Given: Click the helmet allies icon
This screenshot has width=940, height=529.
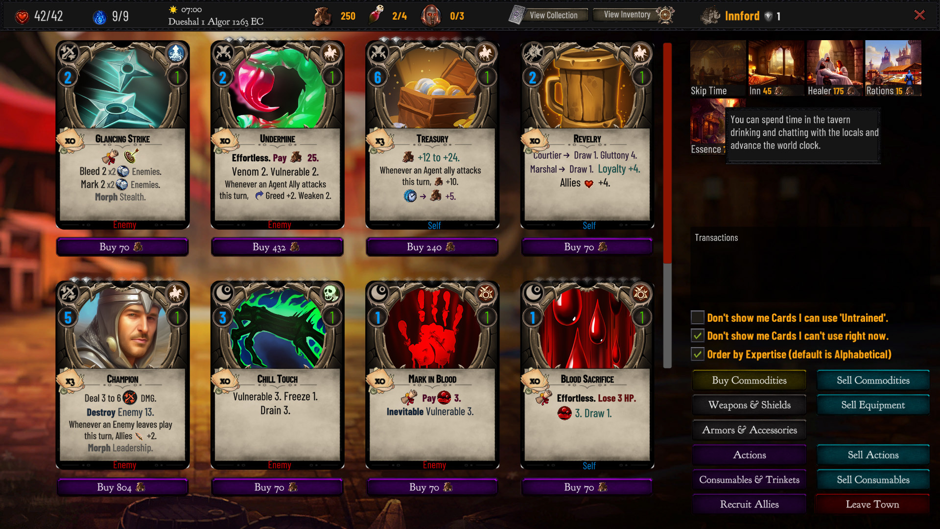Looking at the screenshot, I should point(431,16).
